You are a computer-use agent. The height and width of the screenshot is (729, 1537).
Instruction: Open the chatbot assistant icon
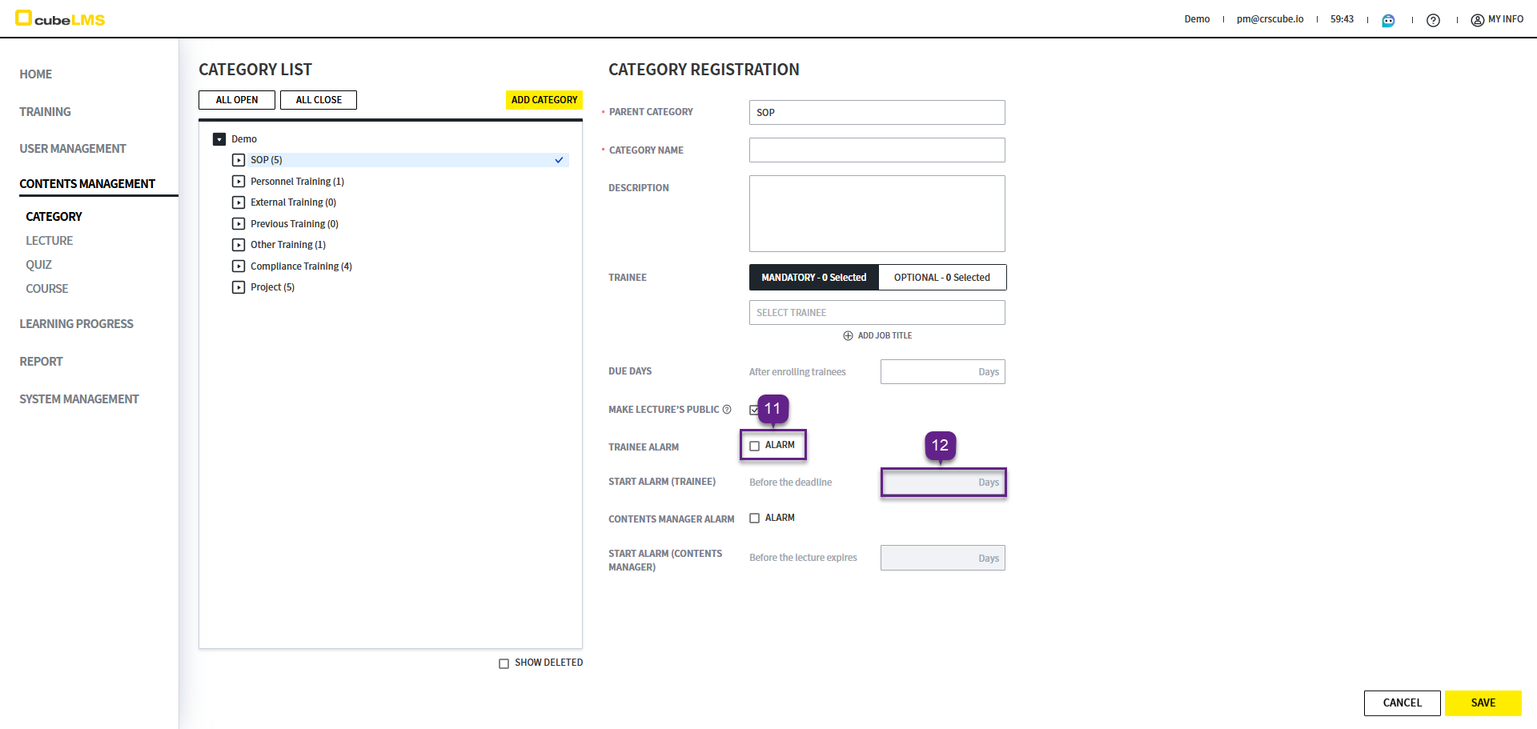[1388, 20]
